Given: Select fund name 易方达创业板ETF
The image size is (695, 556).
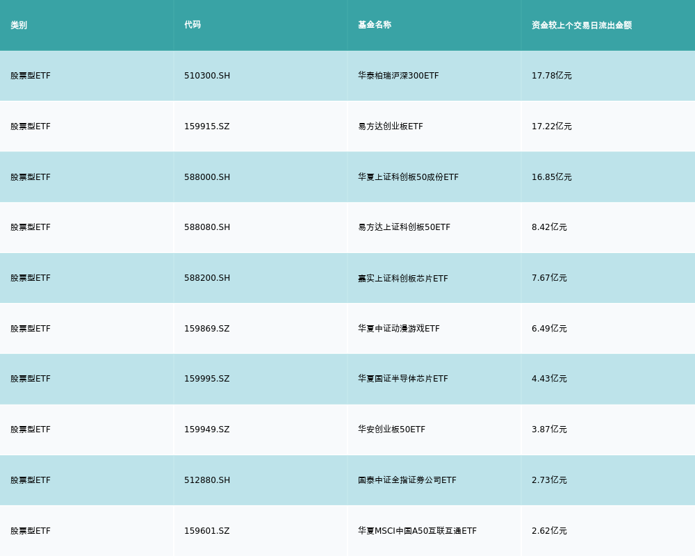Looking at the screenshot, I should (391, 126).
